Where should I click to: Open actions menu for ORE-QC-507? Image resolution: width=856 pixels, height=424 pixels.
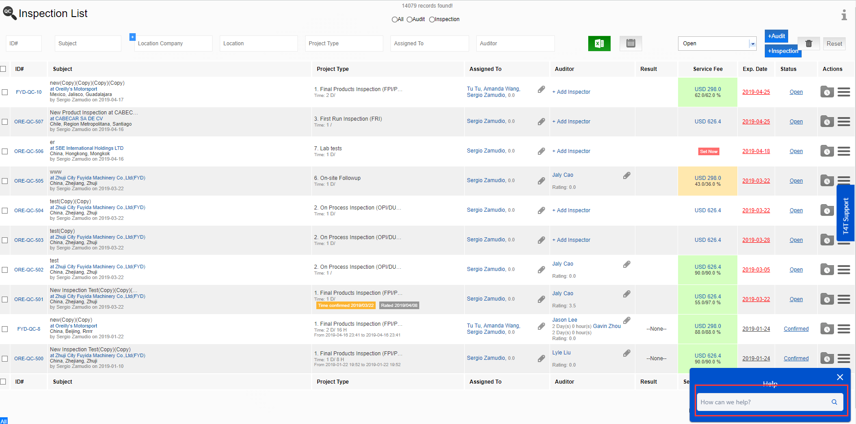tap(843, 122)
